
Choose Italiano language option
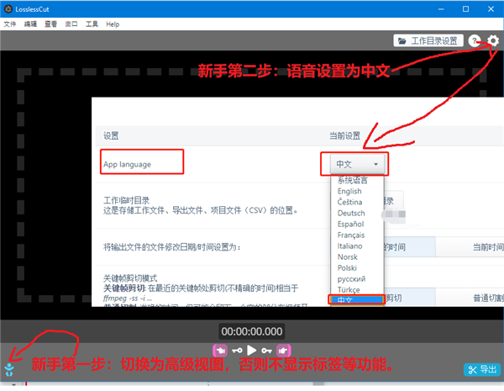tap(357, 246)
